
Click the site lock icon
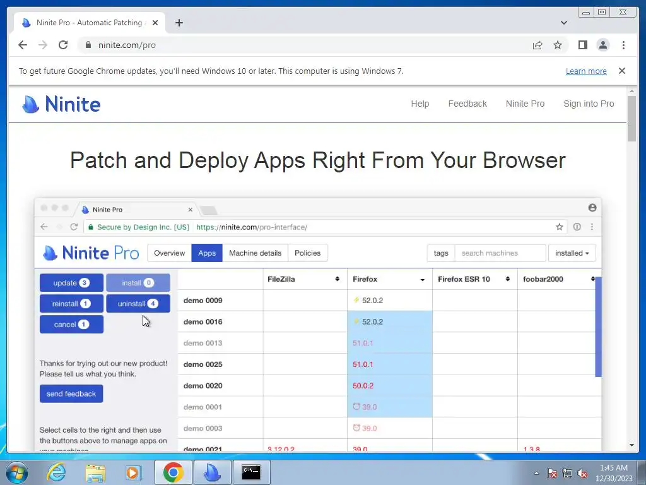(88, 45)
